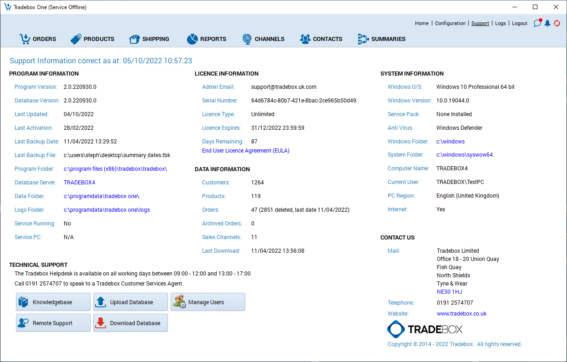Click the Support Information timestamp heading
Viewport: 567px width, 362px height.
[101, 61]
